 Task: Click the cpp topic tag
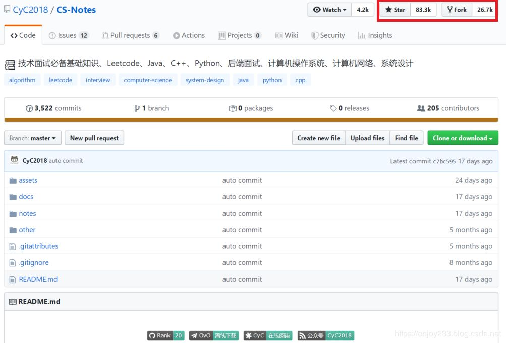300,80
